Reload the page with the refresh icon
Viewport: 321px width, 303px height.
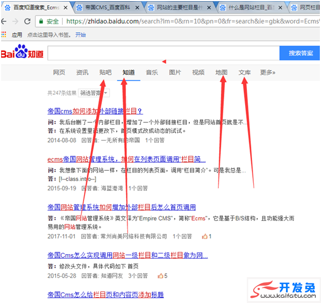(x=28, y=21)
